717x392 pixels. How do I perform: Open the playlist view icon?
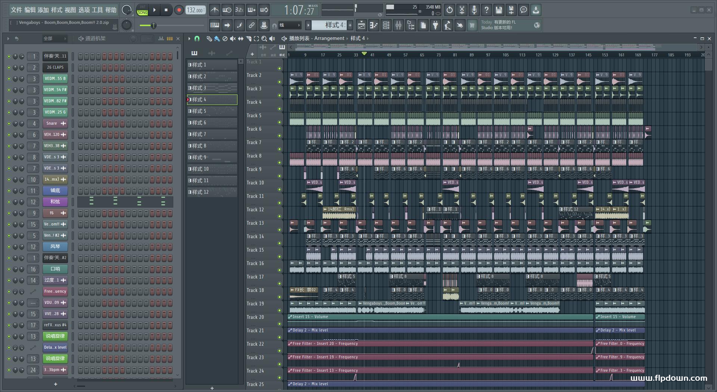pos(361,25)
